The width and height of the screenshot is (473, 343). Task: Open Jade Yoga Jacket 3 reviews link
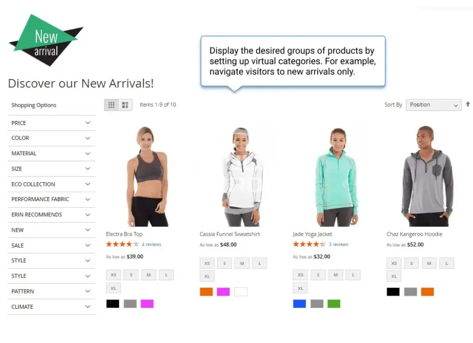click(x=339, y=244)
